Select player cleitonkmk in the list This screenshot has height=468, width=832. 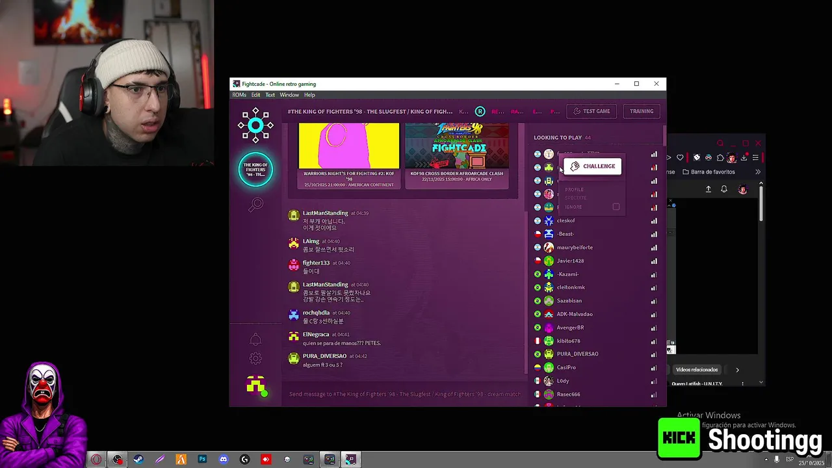pyautogui.click(x=571, y=287)
